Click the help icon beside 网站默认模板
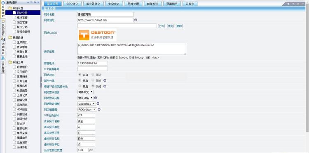This screenshot has width=309, height=153. (x=98, y=104)
